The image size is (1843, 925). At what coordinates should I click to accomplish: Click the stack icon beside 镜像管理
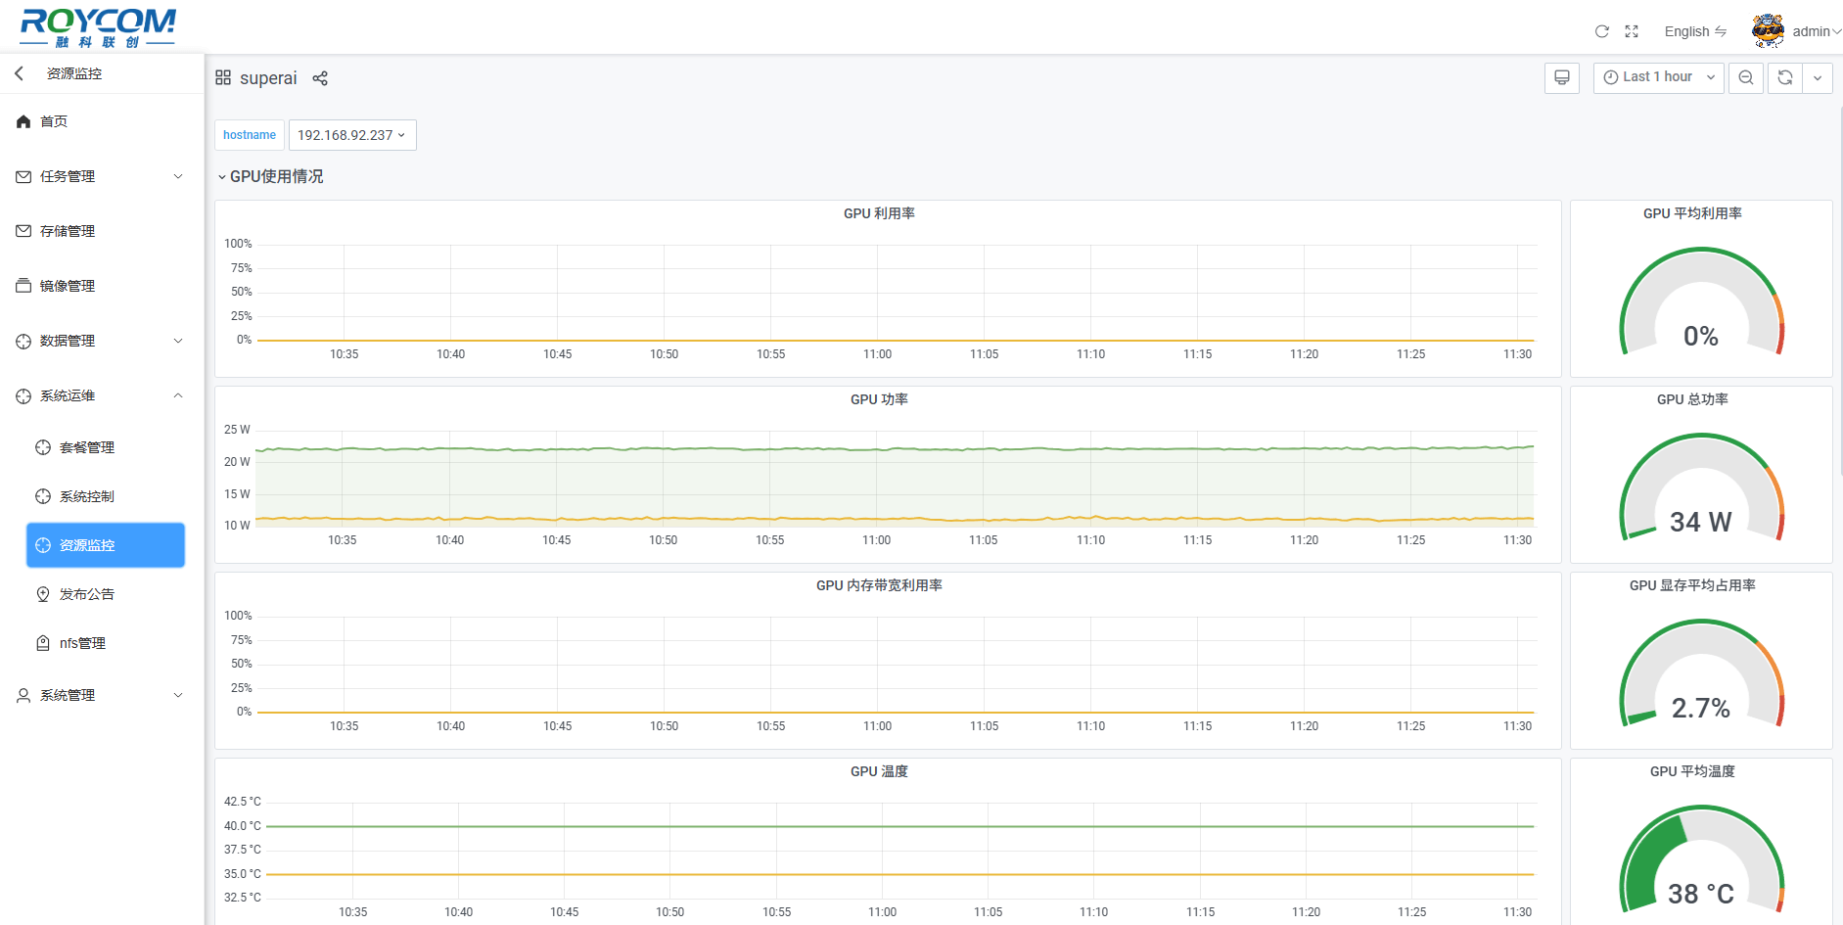[x=23, y=286]
